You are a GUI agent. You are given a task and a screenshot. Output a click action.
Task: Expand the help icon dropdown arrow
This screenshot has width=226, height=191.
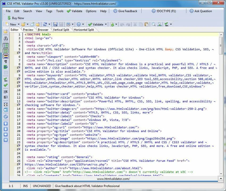[83, 24]
